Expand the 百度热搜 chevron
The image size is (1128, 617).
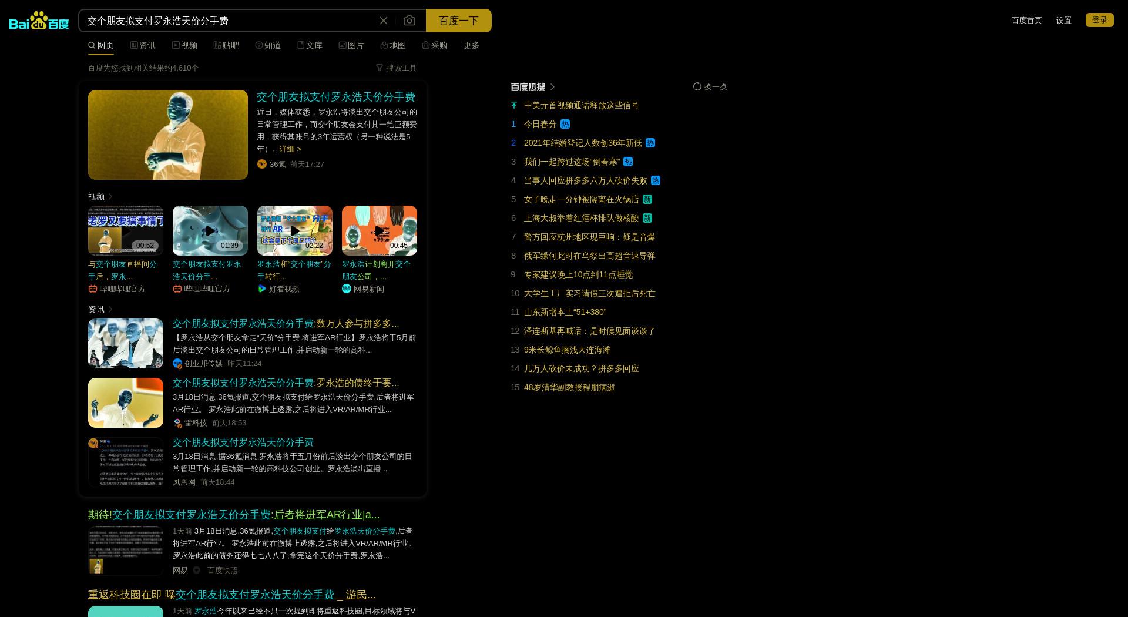click(552, 87)
